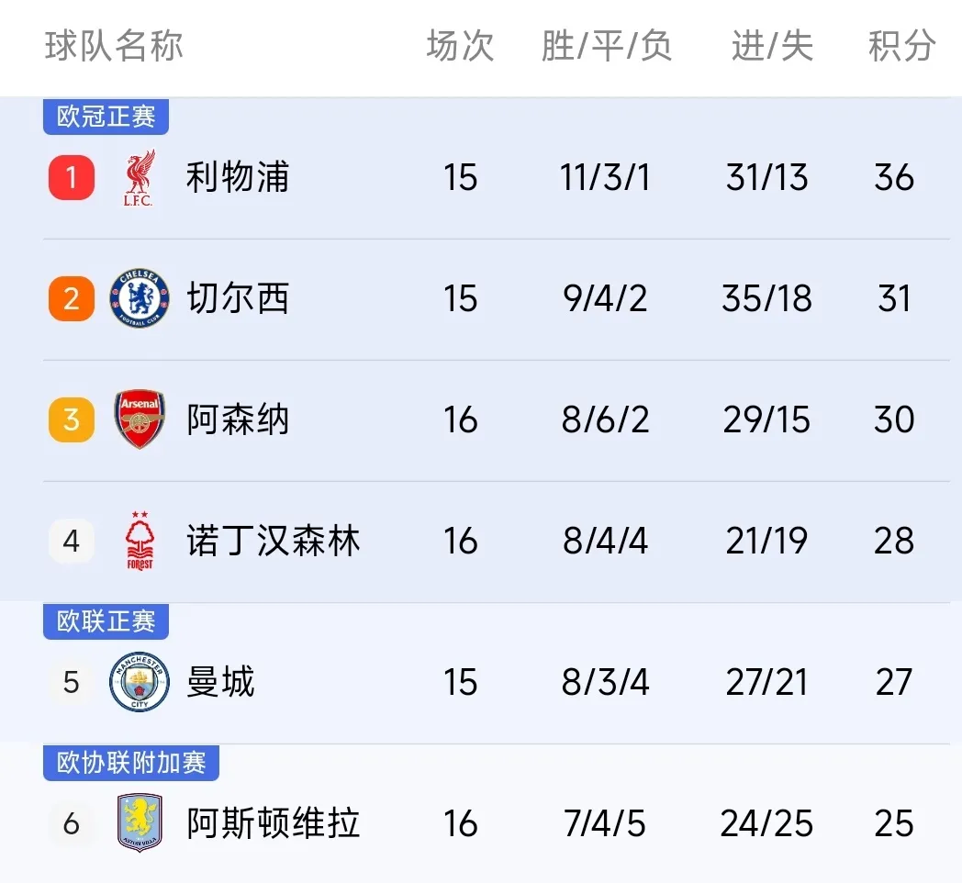This screenshot has width=962, height=883.
Task: Click the 欧协联附加赛 section label
Action: click(x=131, y=763)
